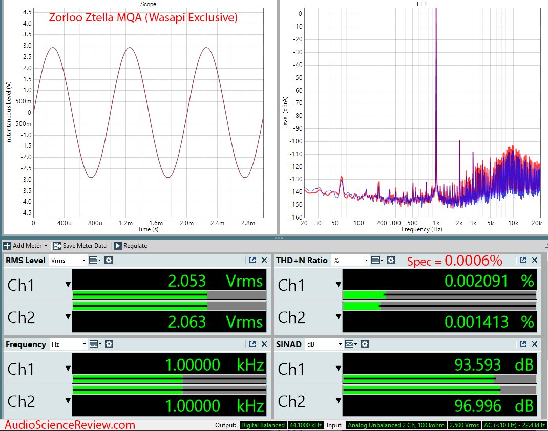The width and height of the screenshot is (548, 431).
Task: Open Frequency meter settings gear
Action: point(109,344)
